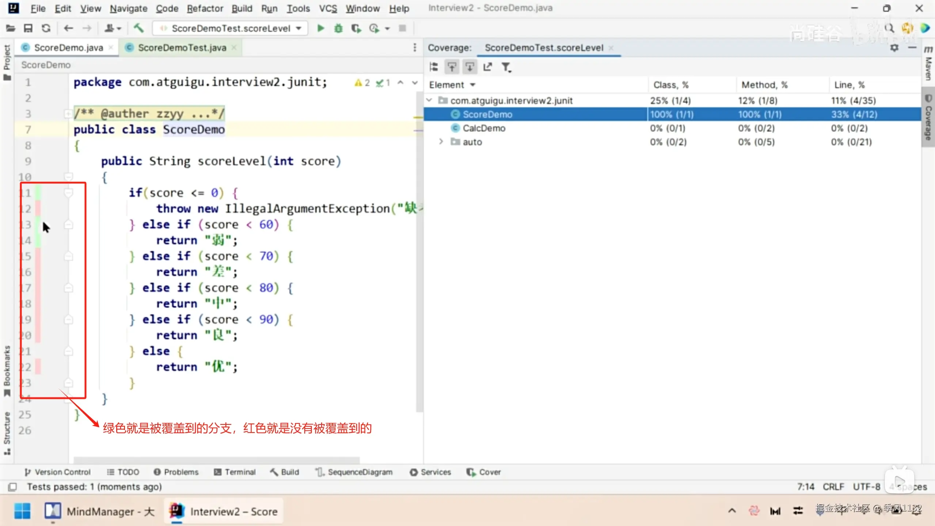Run with Coverage toolbar icon

pos(356,28)
